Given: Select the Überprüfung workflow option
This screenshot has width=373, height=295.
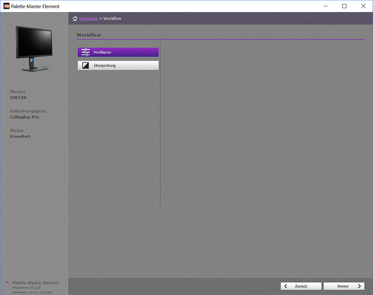Looking at the screenshot, I should coord(118,66).
